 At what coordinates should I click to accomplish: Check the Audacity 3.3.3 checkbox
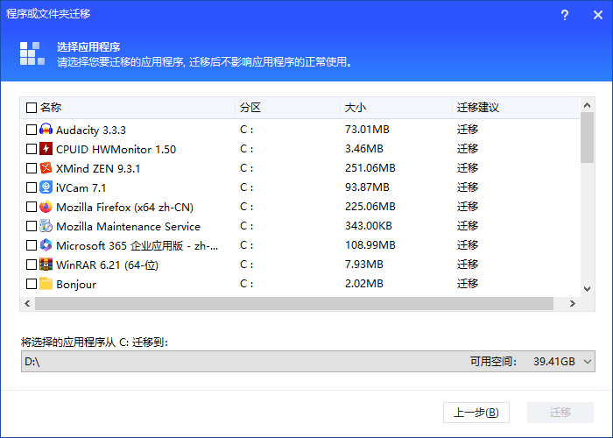[32, 130]
